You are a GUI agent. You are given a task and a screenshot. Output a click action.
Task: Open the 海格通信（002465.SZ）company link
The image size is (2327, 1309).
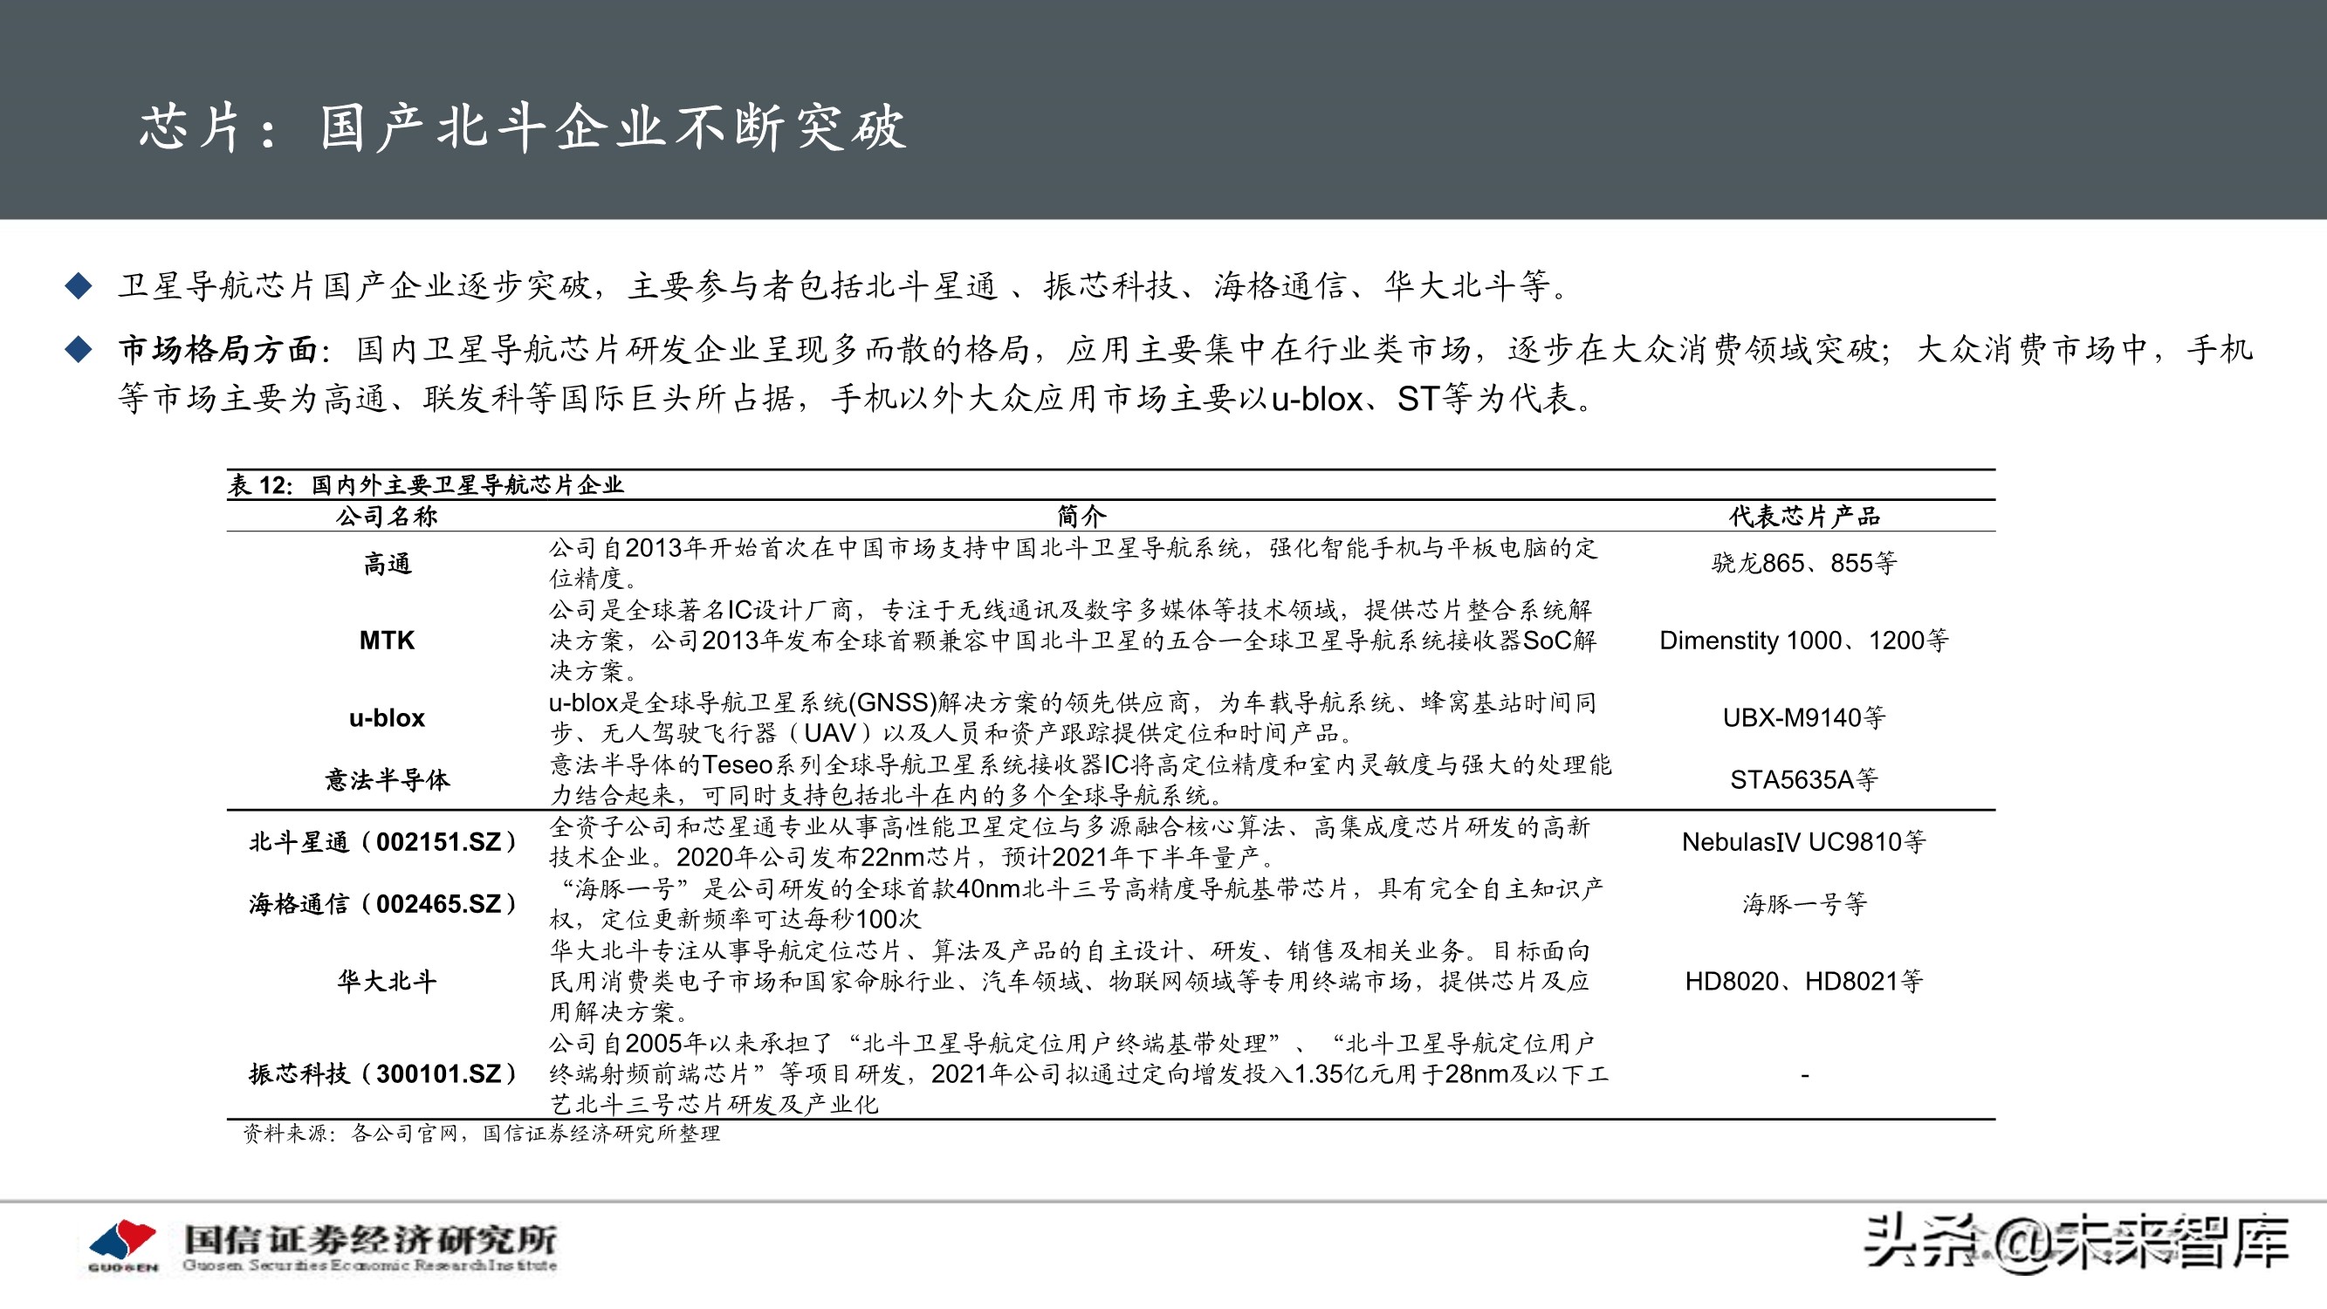point(384,903)
